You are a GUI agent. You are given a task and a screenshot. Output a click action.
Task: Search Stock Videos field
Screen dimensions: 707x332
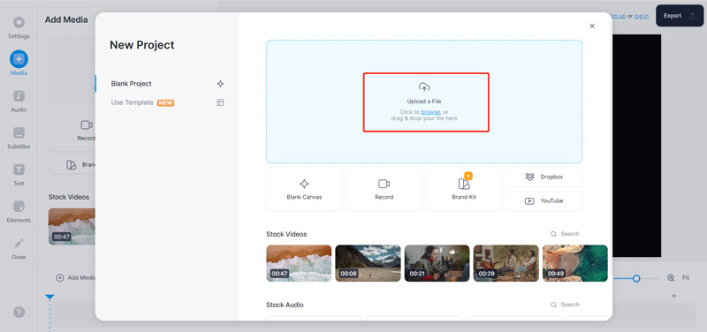point(565,234)
